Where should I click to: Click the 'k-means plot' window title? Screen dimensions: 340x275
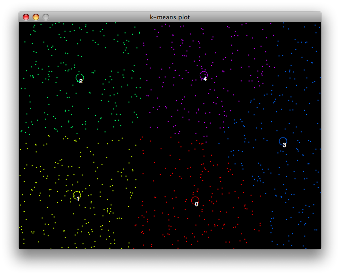[x=170, y=17]
